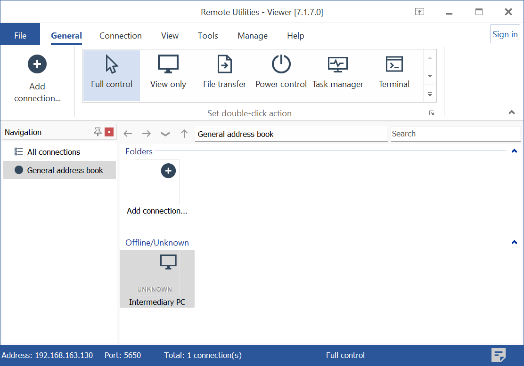Viewport: 524px width, 366px height.
Task: Select All connections in Navigation
Action: click(x=54, y=152)
